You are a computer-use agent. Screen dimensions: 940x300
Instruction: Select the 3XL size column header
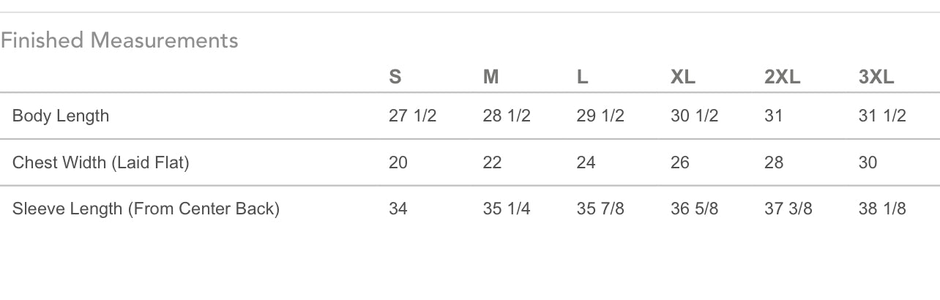point(876,77)
